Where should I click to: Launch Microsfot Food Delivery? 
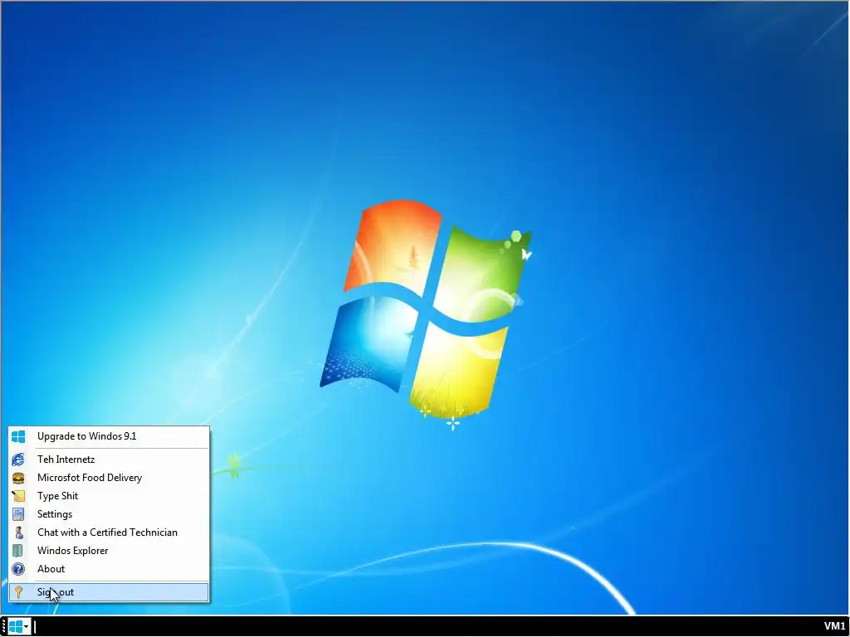coord(109,478)
